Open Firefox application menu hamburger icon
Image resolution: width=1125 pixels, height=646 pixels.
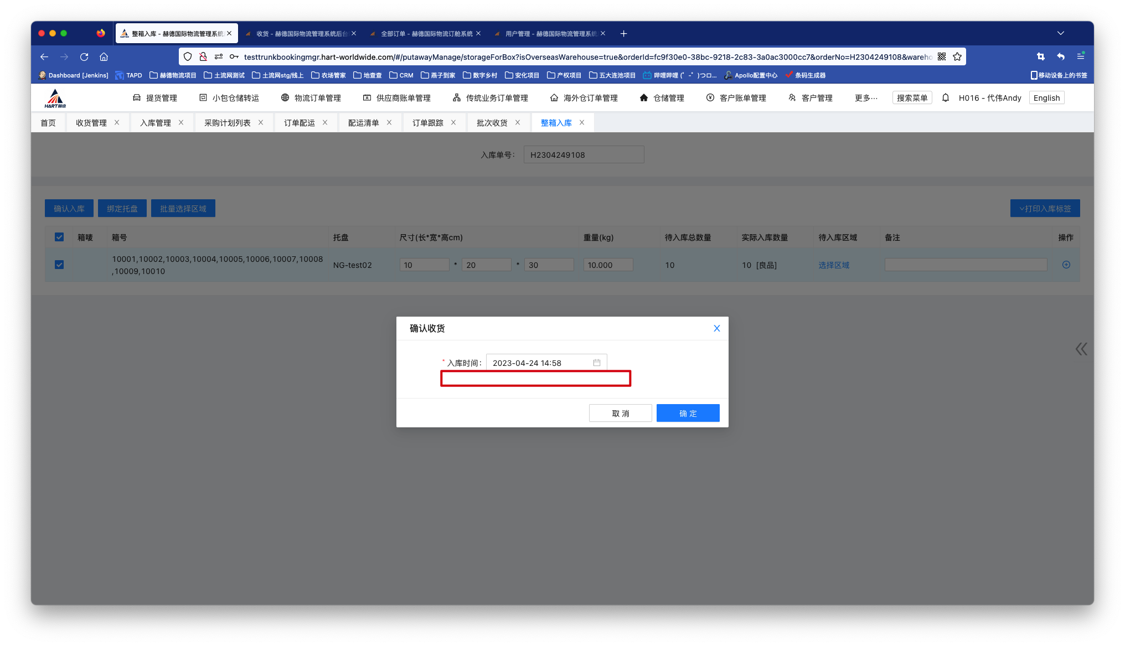[x=1080, y=56]
